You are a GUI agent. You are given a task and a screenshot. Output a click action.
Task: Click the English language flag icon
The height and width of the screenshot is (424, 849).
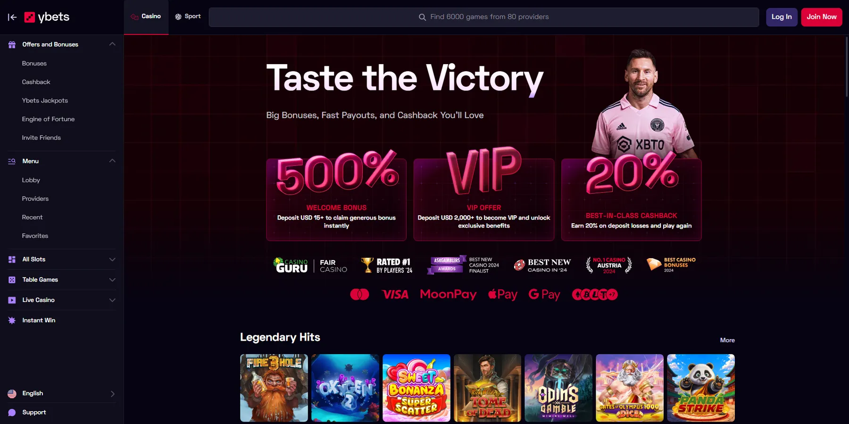pos(12,394)
